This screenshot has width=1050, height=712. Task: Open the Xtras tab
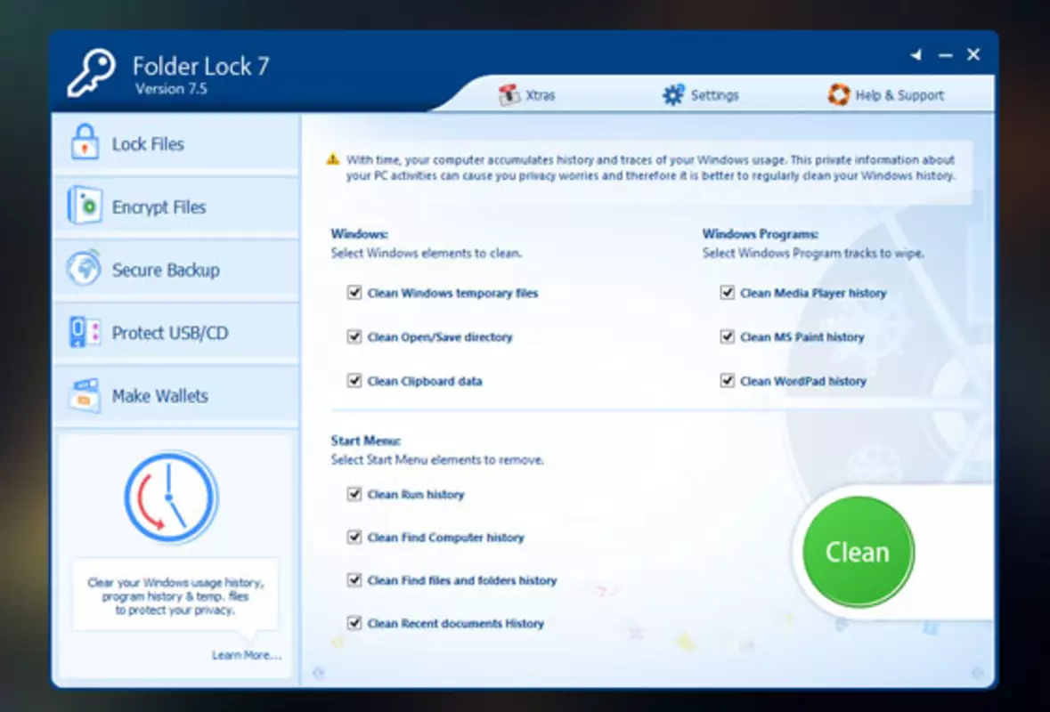527,95
